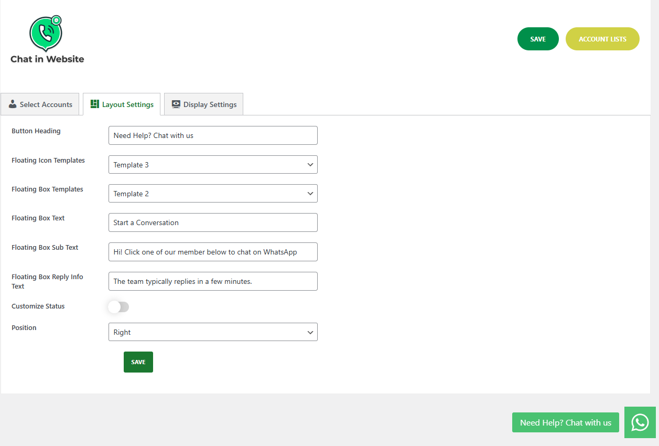Click the monitor eye icon on Display Settings tab
The height and width of the screenshot is (446, 659).
(176, 104)
